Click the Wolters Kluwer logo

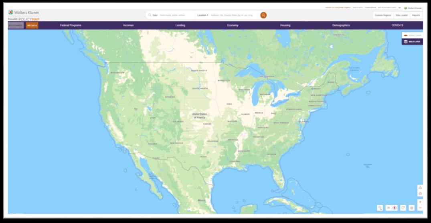[24, 12]
